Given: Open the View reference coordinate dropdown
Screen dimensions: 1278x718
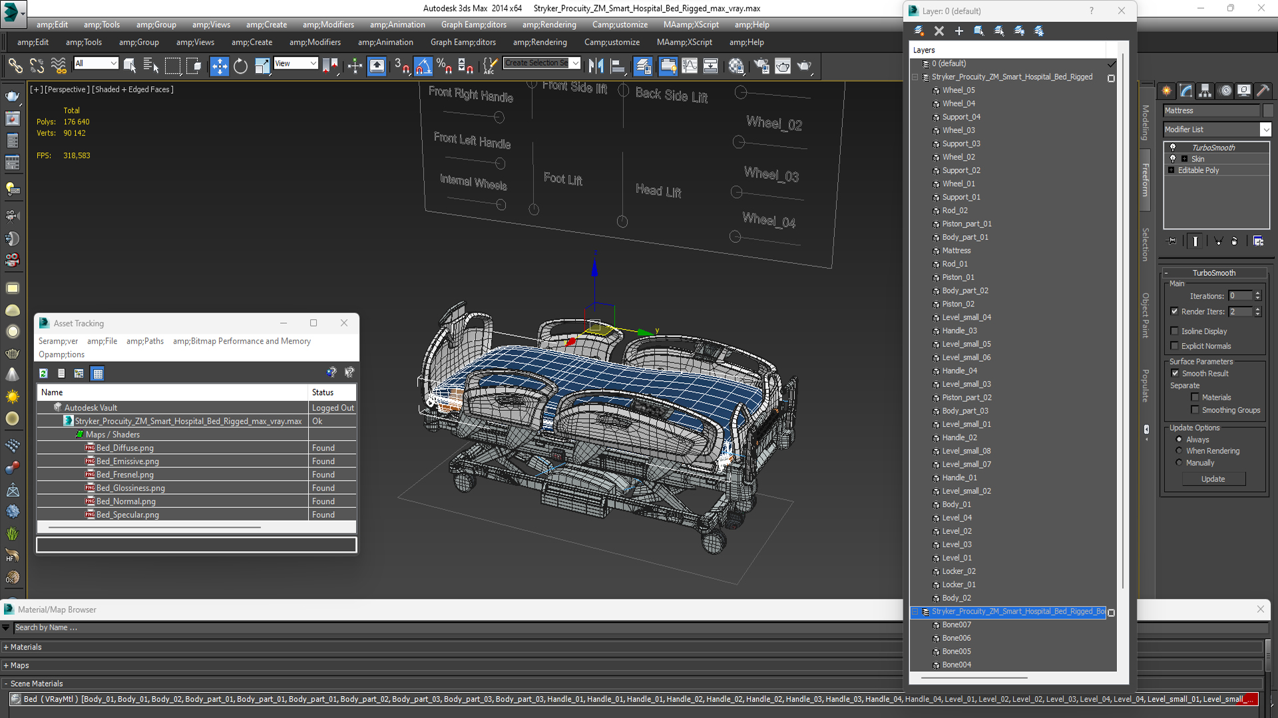Looking at the screenshot, I should (296, 63).
